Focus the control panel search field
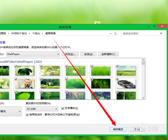 [x=142, y=34]
